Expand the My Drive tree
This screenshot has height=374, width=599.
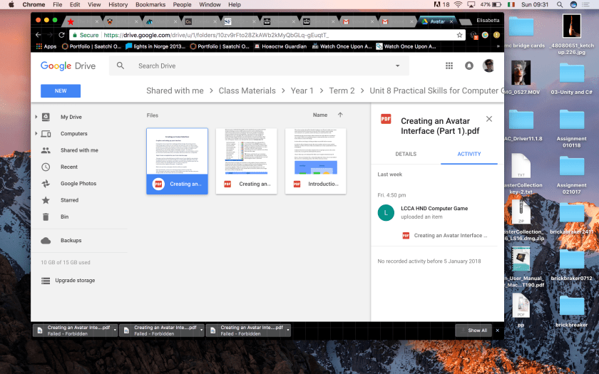36,117
